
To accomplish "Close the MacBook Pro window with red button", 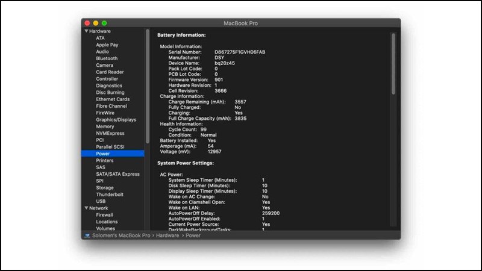I will pos(86,22).
